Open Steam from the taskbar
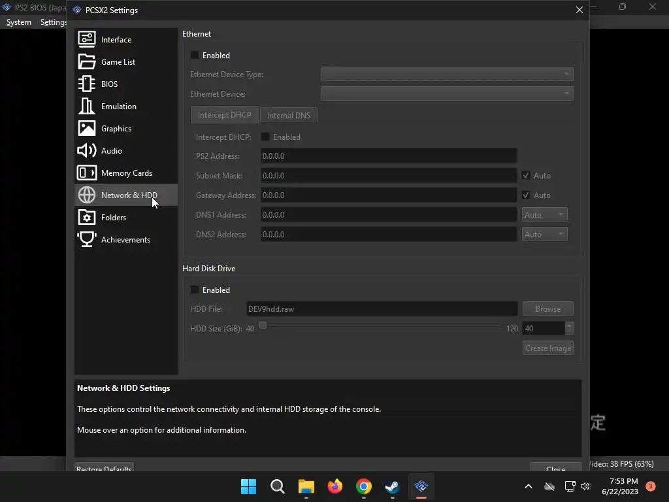Image resolution: width=669 pixels, height=502 pixels. pos(392,486)
